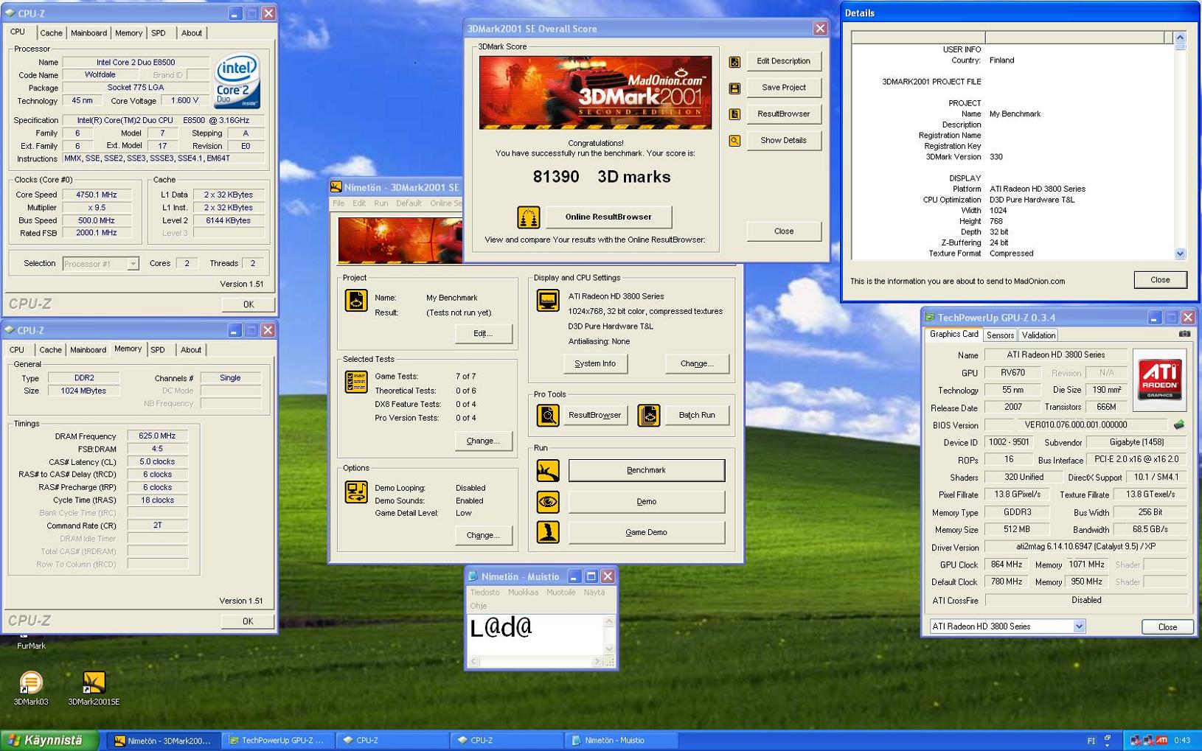The image size is (1202, 751).
Task: Click the ATI Radeon logo in GPU-Z
Action: pos(1159,380)
